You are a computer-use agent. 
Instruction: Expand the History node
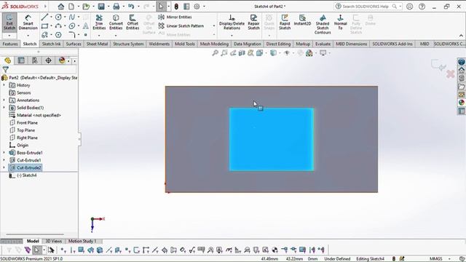pos(4,85)
